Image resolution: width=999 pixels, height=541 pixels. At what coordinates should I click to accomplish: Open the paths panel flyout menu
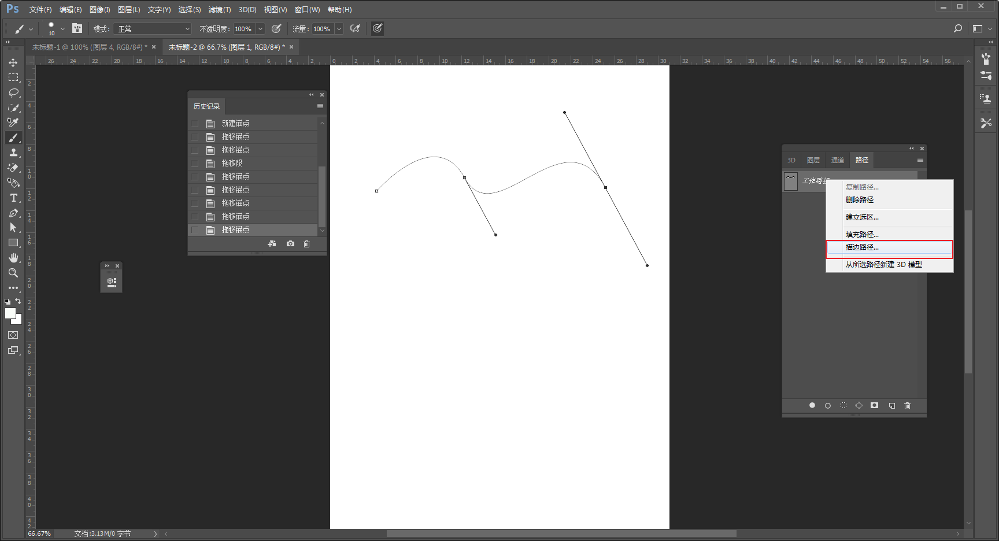pyautogui.click(x=920, y=160)
